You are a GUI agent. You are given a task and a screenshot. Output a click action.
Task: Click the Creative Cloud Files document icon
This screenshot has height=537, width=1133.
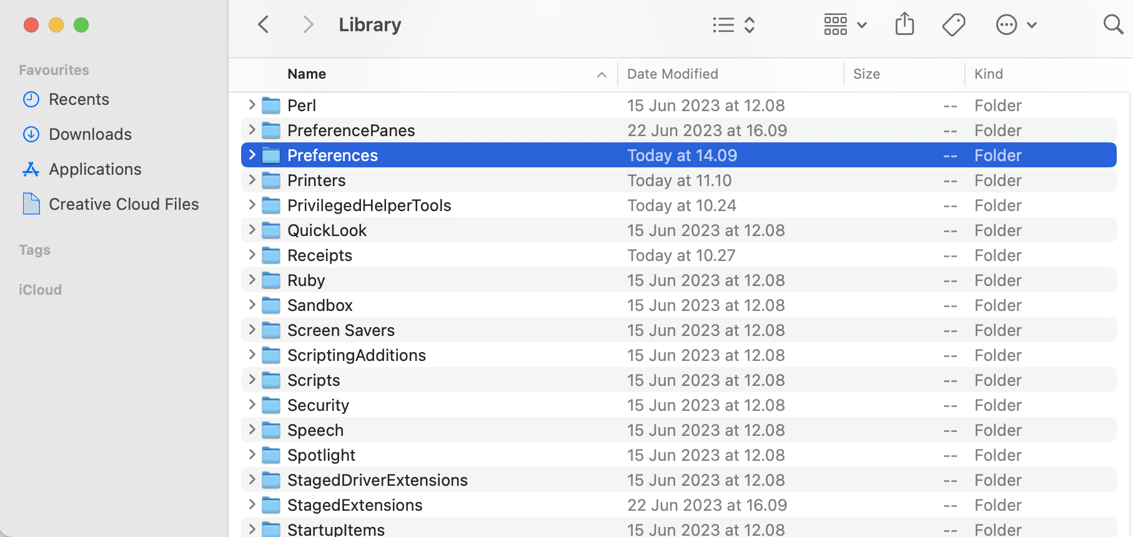coord(31,204)
